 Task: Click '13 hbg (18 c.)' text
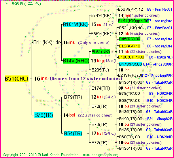(x=103, y=61)
